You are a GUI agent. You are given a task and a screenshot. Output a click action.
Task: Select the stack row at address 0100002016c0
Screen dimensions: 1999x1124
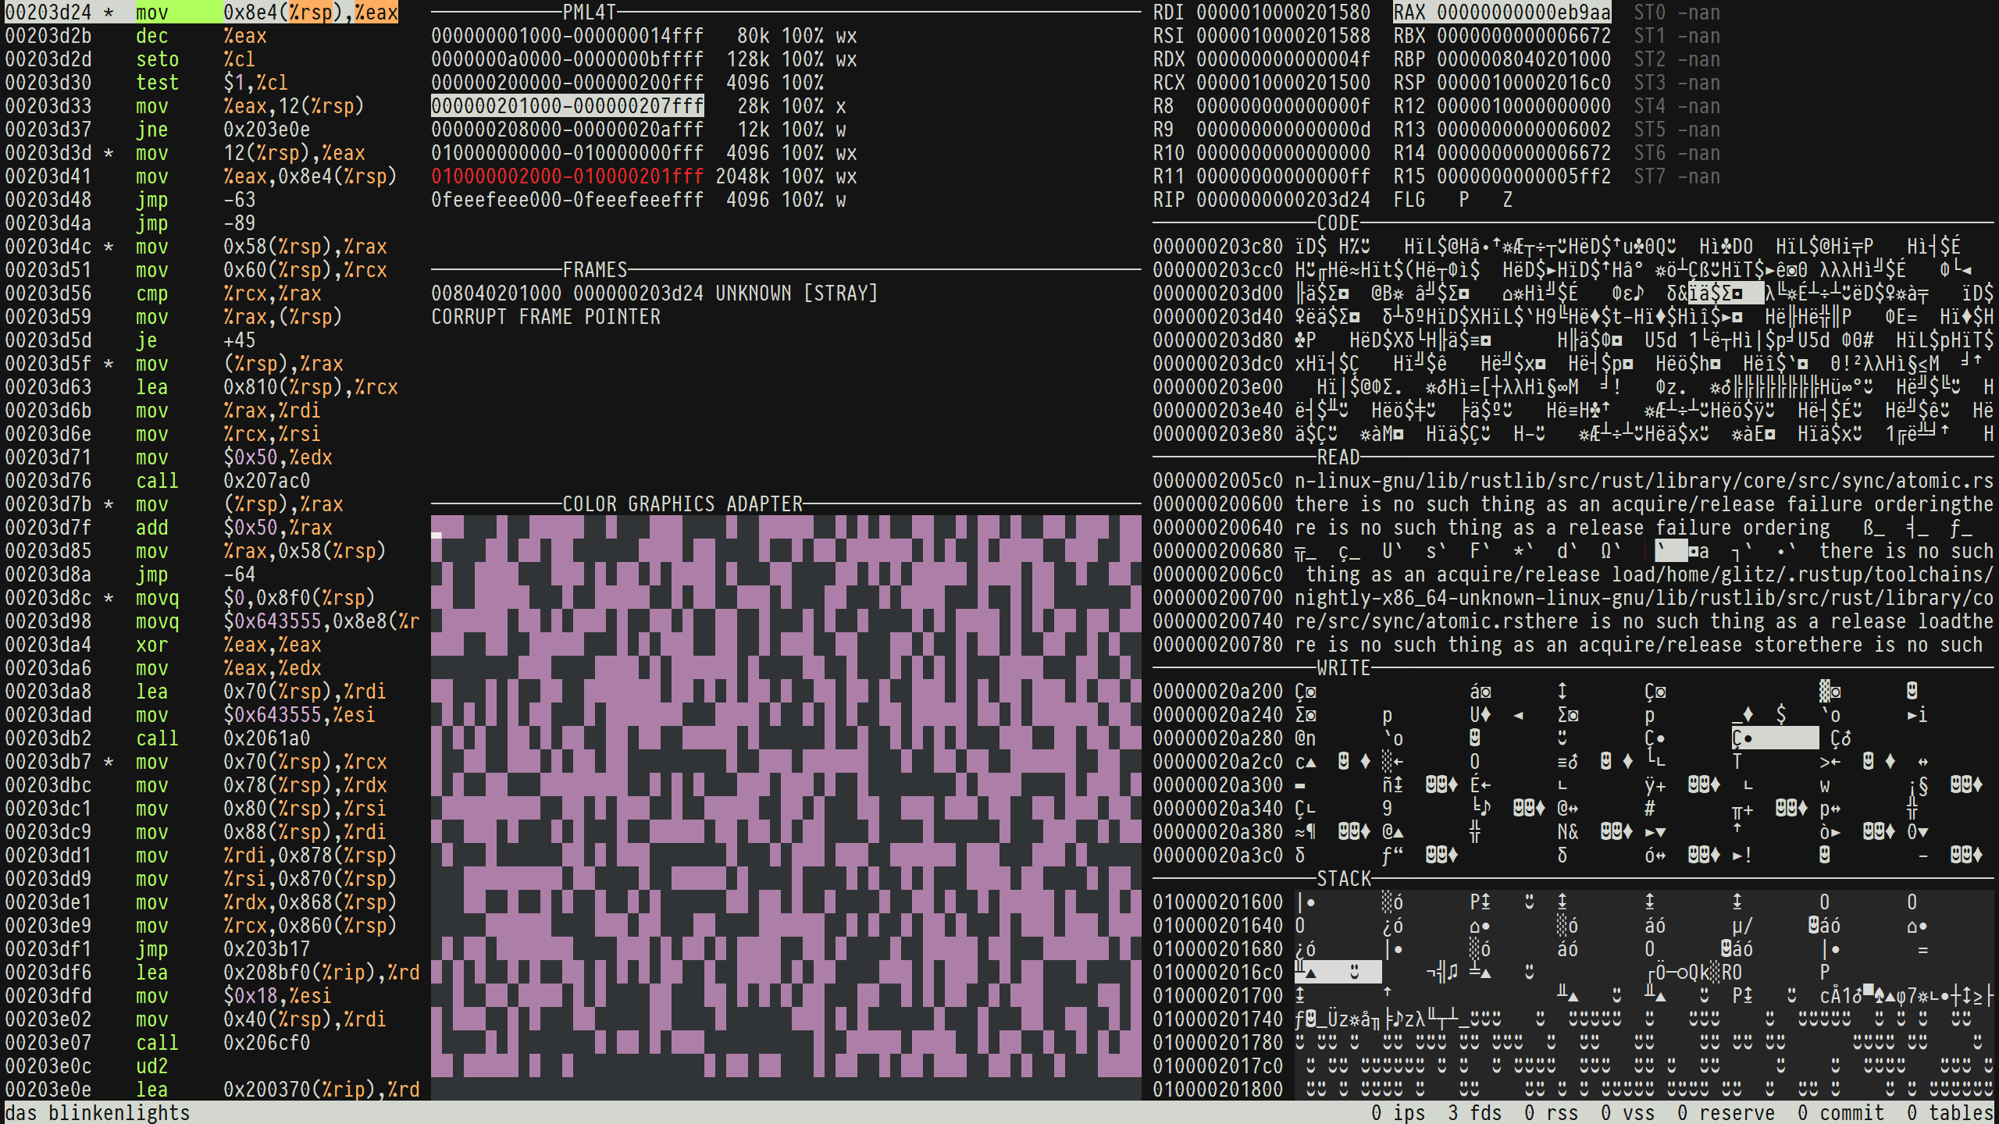(x=1218, y=973)
